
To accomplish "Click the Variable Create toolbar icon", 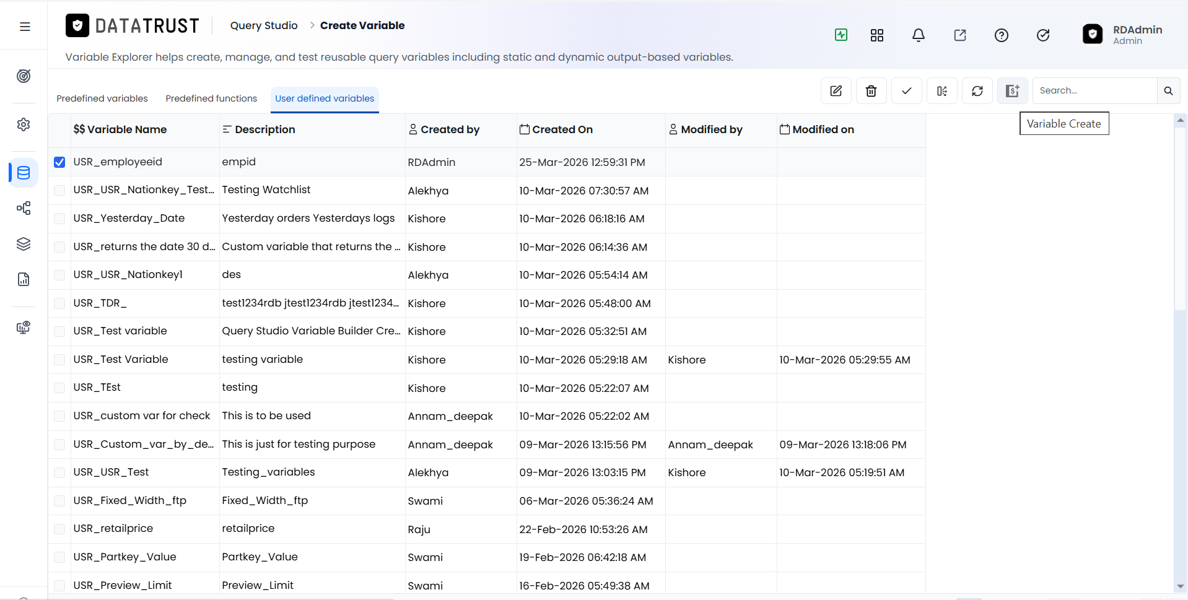I will pyautogui.click(x=1013, y=91).
